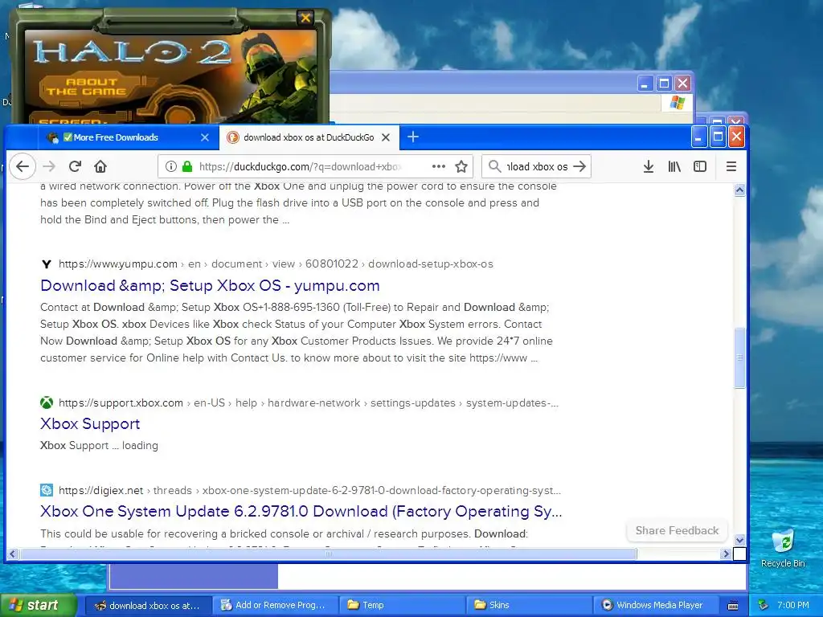Close the More Free Downloads tab
The height and width of the screenshot is (617, 823).
(205, 137)
